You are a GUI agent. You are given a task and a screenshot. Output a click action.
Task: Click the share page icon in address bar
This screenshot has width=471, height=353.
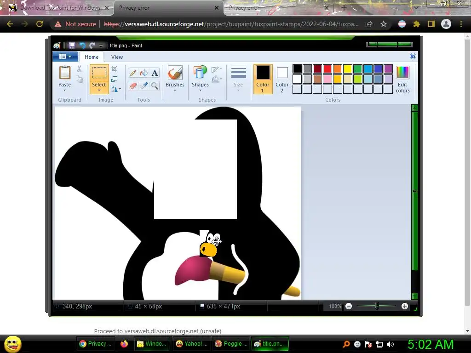click(369, 24)
